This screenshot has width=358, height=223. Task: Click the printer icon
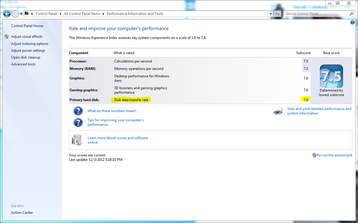click(278, 111)
